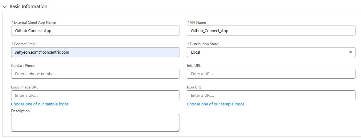Viewport: 361px width, 139px height.
Task: Focus the Contact Phone field
Action: pos(95,74)
